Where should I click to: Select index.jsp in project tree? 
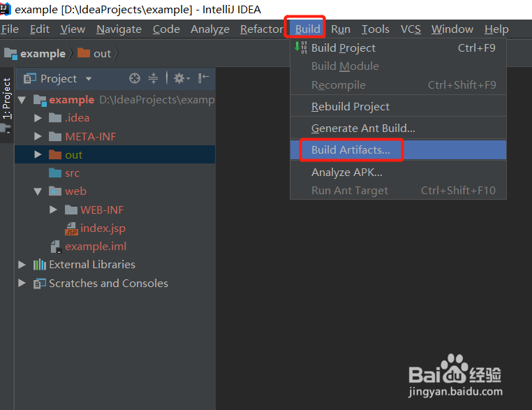click(x=103, y=228)
